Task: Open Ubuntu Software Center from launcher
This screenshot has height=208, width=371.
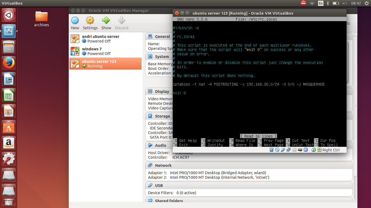Action: click(x=9, y=127)
